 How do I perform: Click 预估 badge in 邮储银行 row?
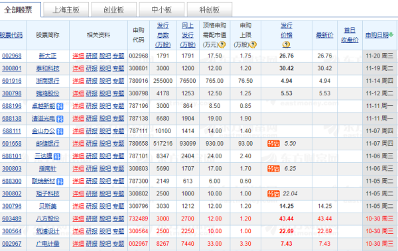pos(273,144)
